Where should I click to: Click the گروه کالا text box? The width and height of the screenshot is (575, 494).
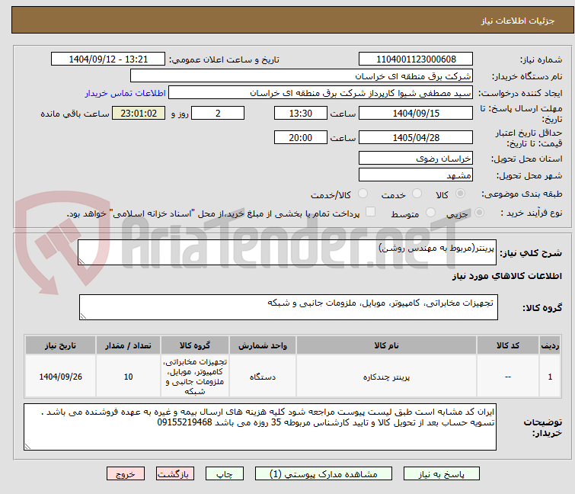click(x=289, y=307)
